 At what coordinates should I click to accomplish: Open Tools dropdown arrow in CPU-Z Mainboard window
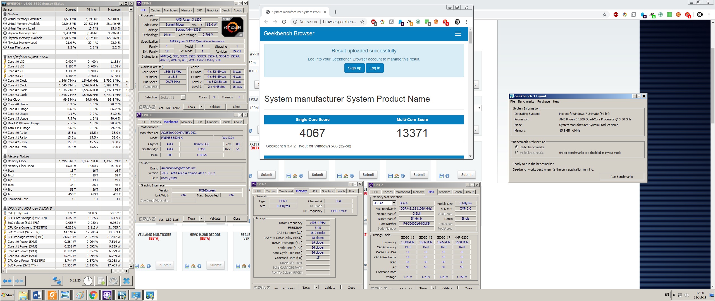[201, 219]
